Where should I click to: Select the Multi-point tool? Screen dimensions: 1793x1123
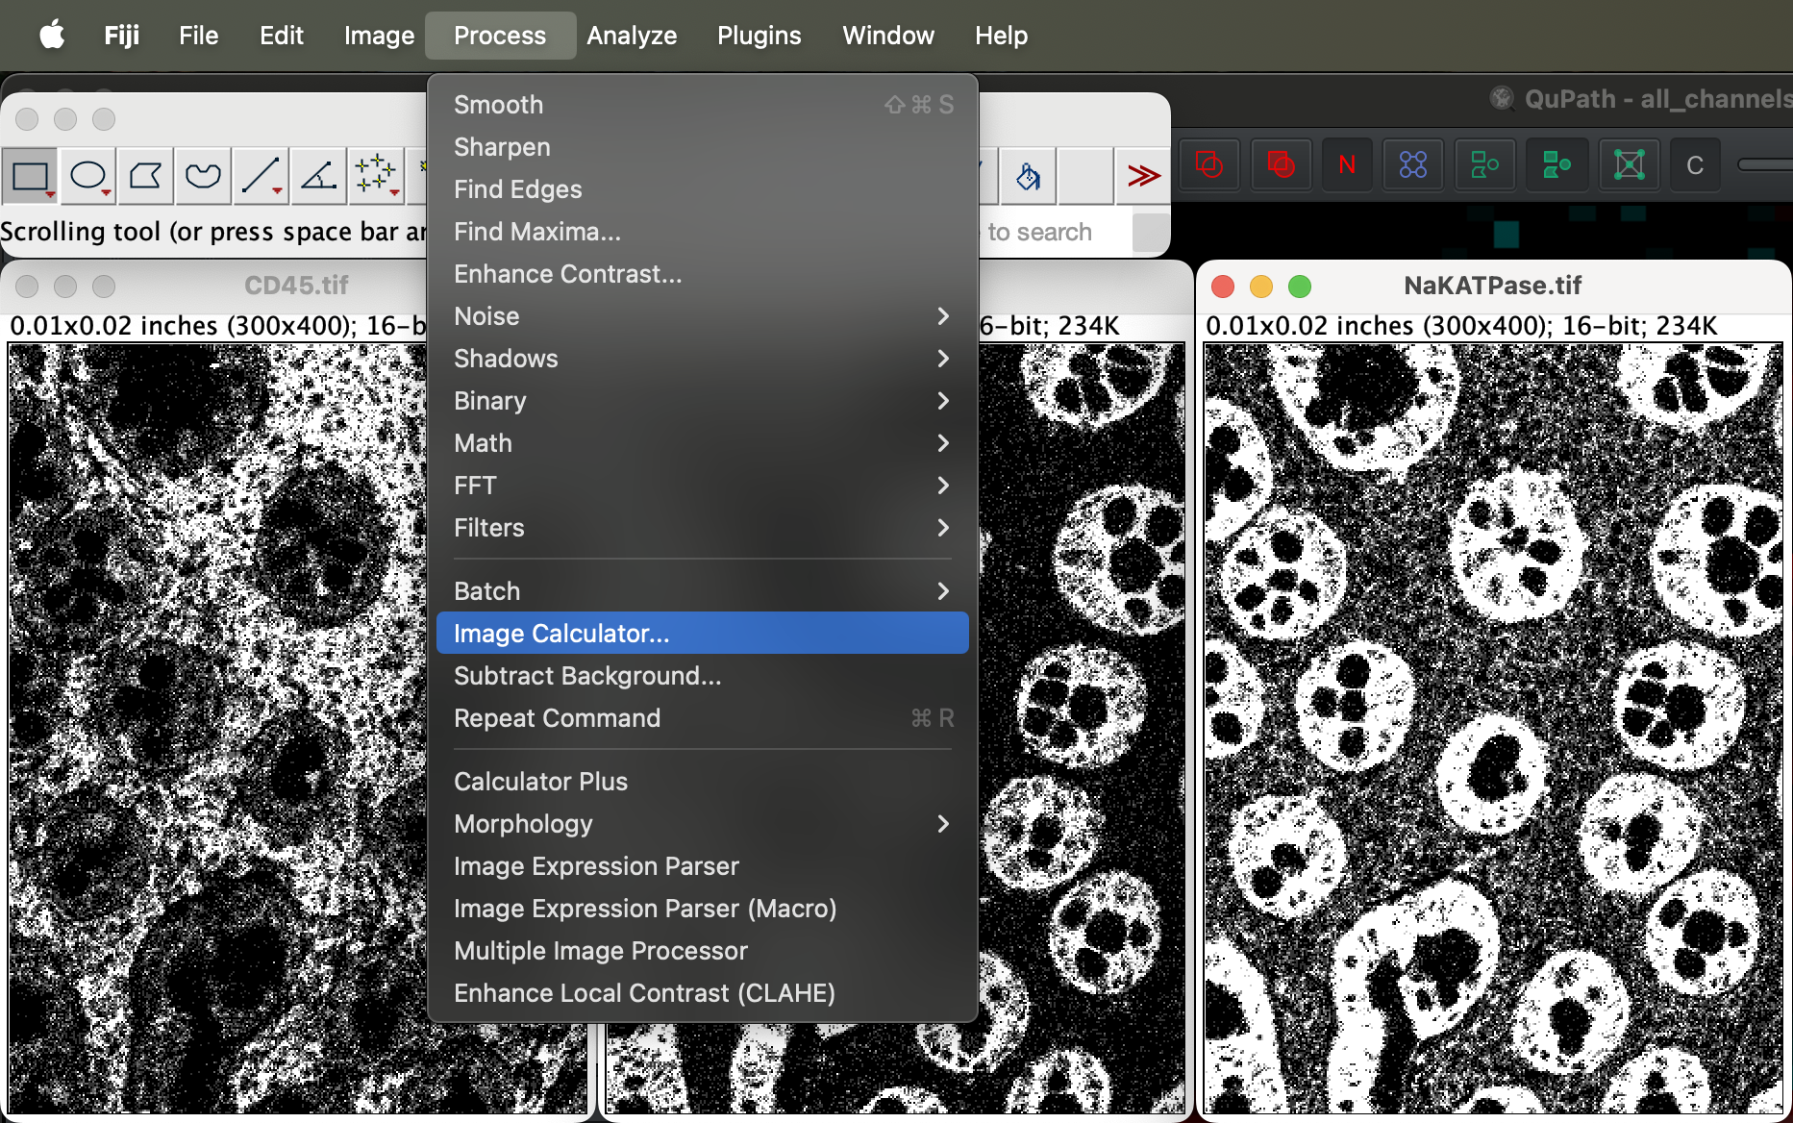(x=376, y=176)
